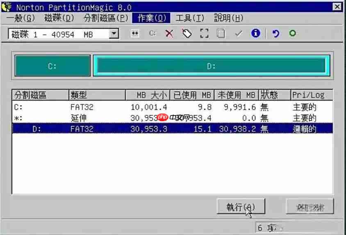Click the 30,938.2 unused value

point(238,129)
